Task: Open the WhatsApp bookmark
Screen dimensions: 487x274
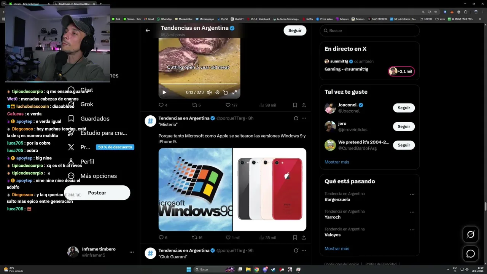Action: point(164,19)
